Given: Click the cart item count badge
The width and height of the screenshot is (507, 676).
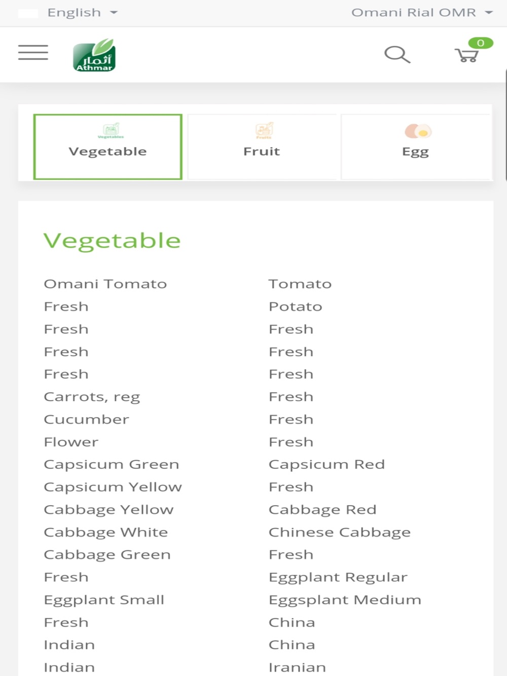Looking at the screenshot, I should (x=480, y=43).
